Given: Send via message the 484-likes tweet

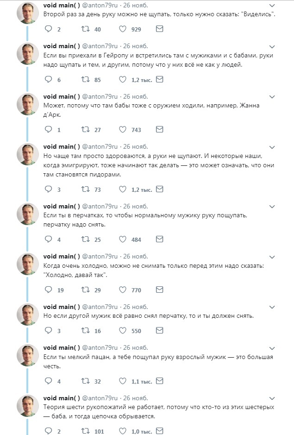Looking at the screenshot, I should pyautogui.click(x=159, y=240).
